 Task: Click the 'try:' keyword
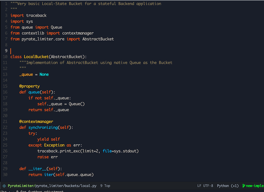[33, 133]
